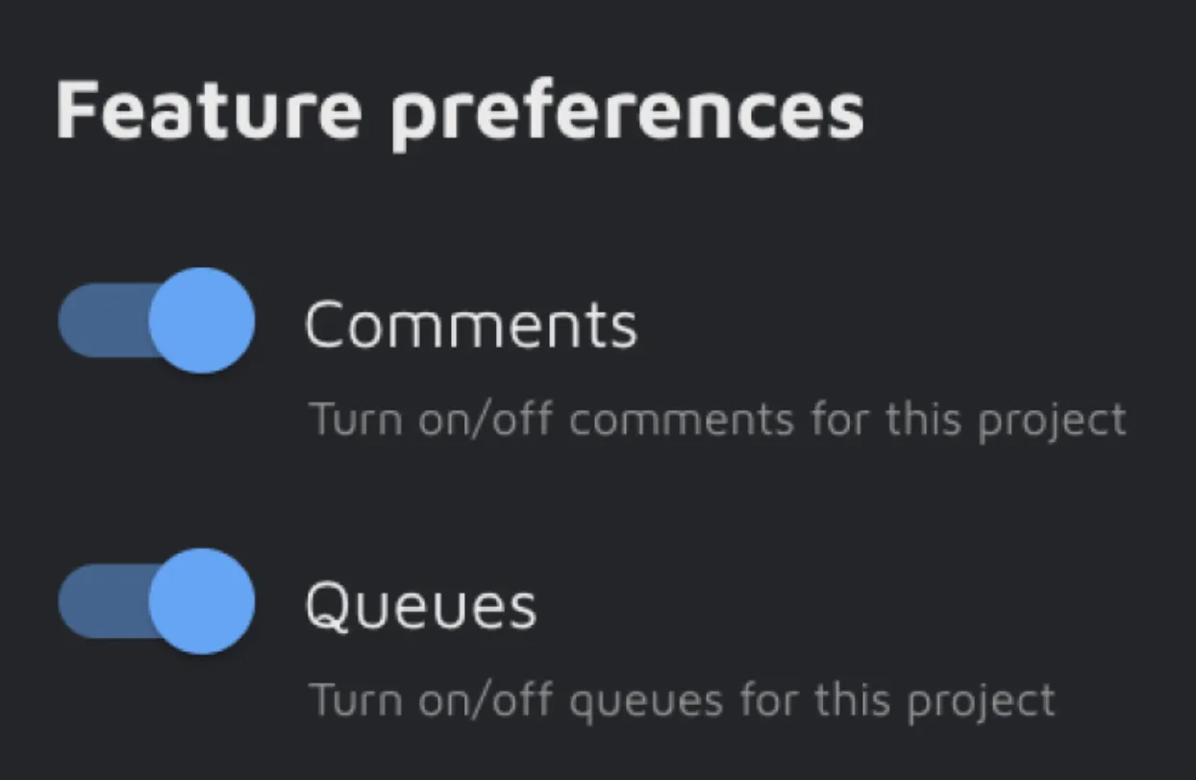
Task: Toggle the Comments switch
Action: [x=157, y=321]
